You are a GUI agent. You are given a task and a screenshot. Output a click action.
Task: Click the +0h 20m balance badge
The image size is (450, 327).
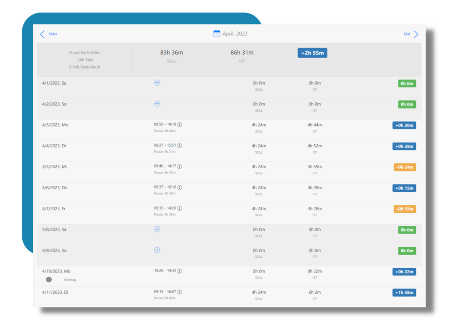(x=404, y=126)
